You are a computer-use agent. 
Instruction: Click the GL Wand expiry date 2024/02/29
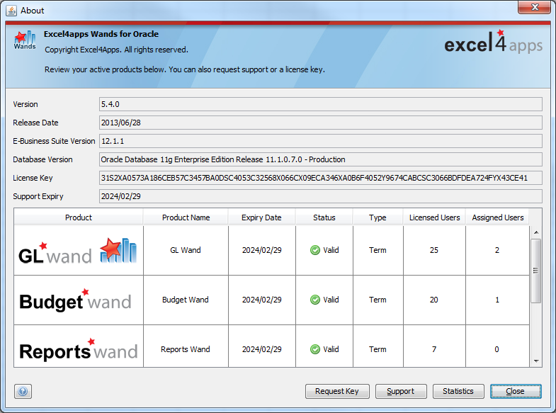(x=262, y=250)
